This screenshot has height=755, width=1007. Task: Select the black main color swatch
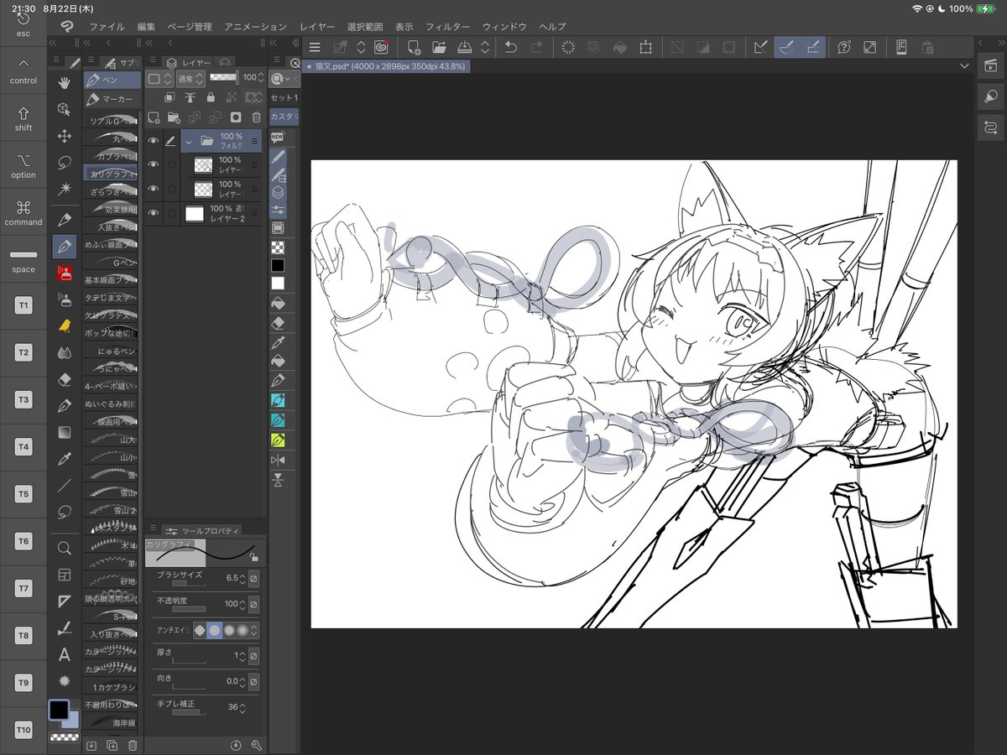pyautogui.click(x=59, y=710)
